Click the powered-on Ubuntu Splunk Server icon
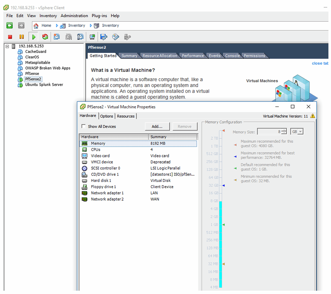The image size is (331, 294). (20, 85)
